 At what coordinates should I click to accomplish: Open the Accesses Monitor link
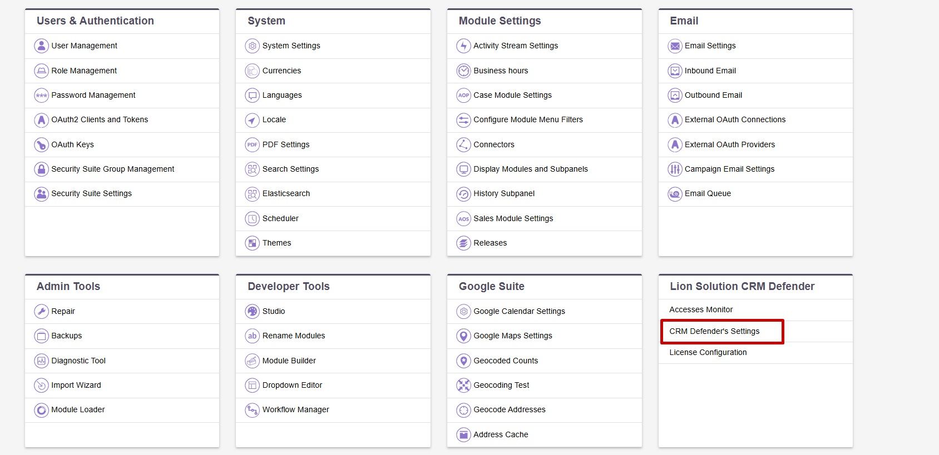(x=701, y=309)
